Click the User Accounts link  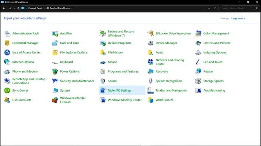[x=22, y=100]
